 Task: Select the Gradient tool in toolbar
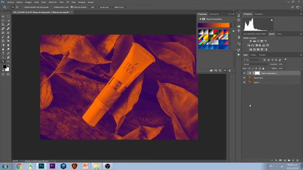tap(3, 45)
